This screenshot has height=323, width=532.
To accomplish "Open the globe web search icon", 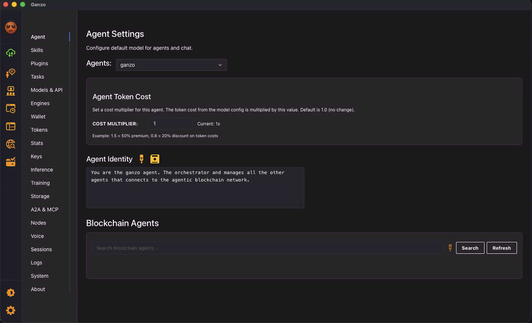I will click(10, 144).
